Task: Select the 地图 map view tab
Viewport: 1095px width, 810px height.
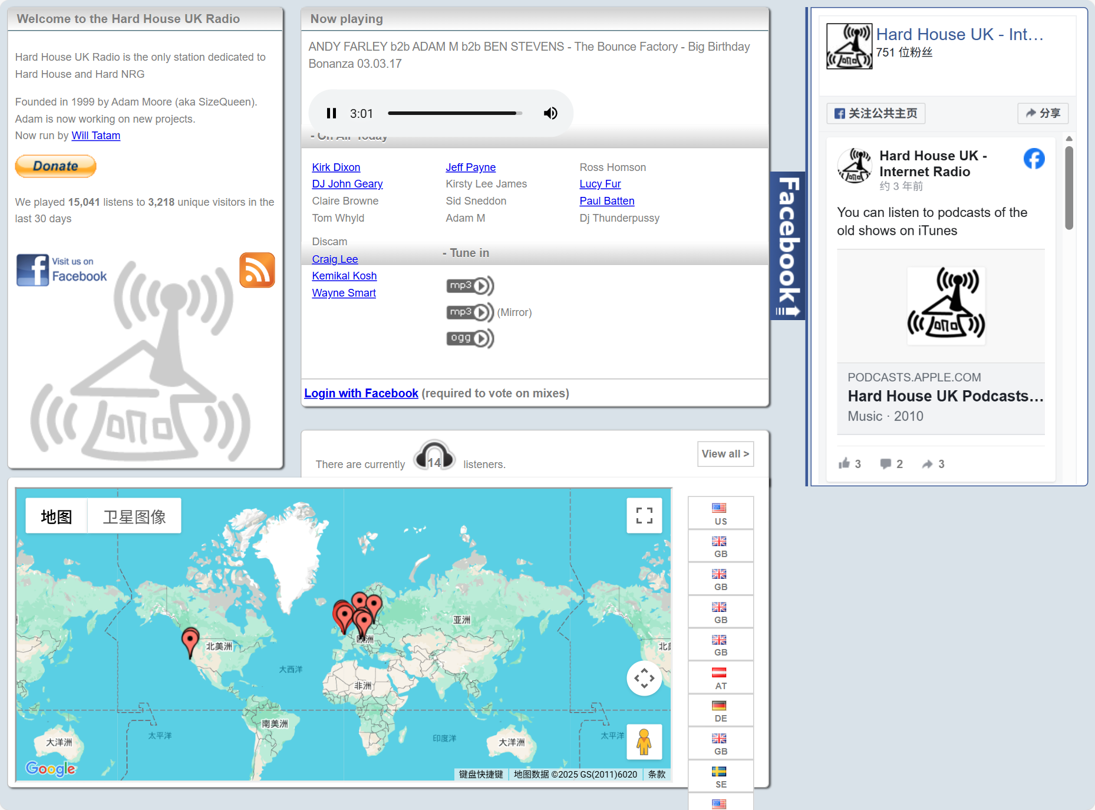Action: (x=57, y=516)
